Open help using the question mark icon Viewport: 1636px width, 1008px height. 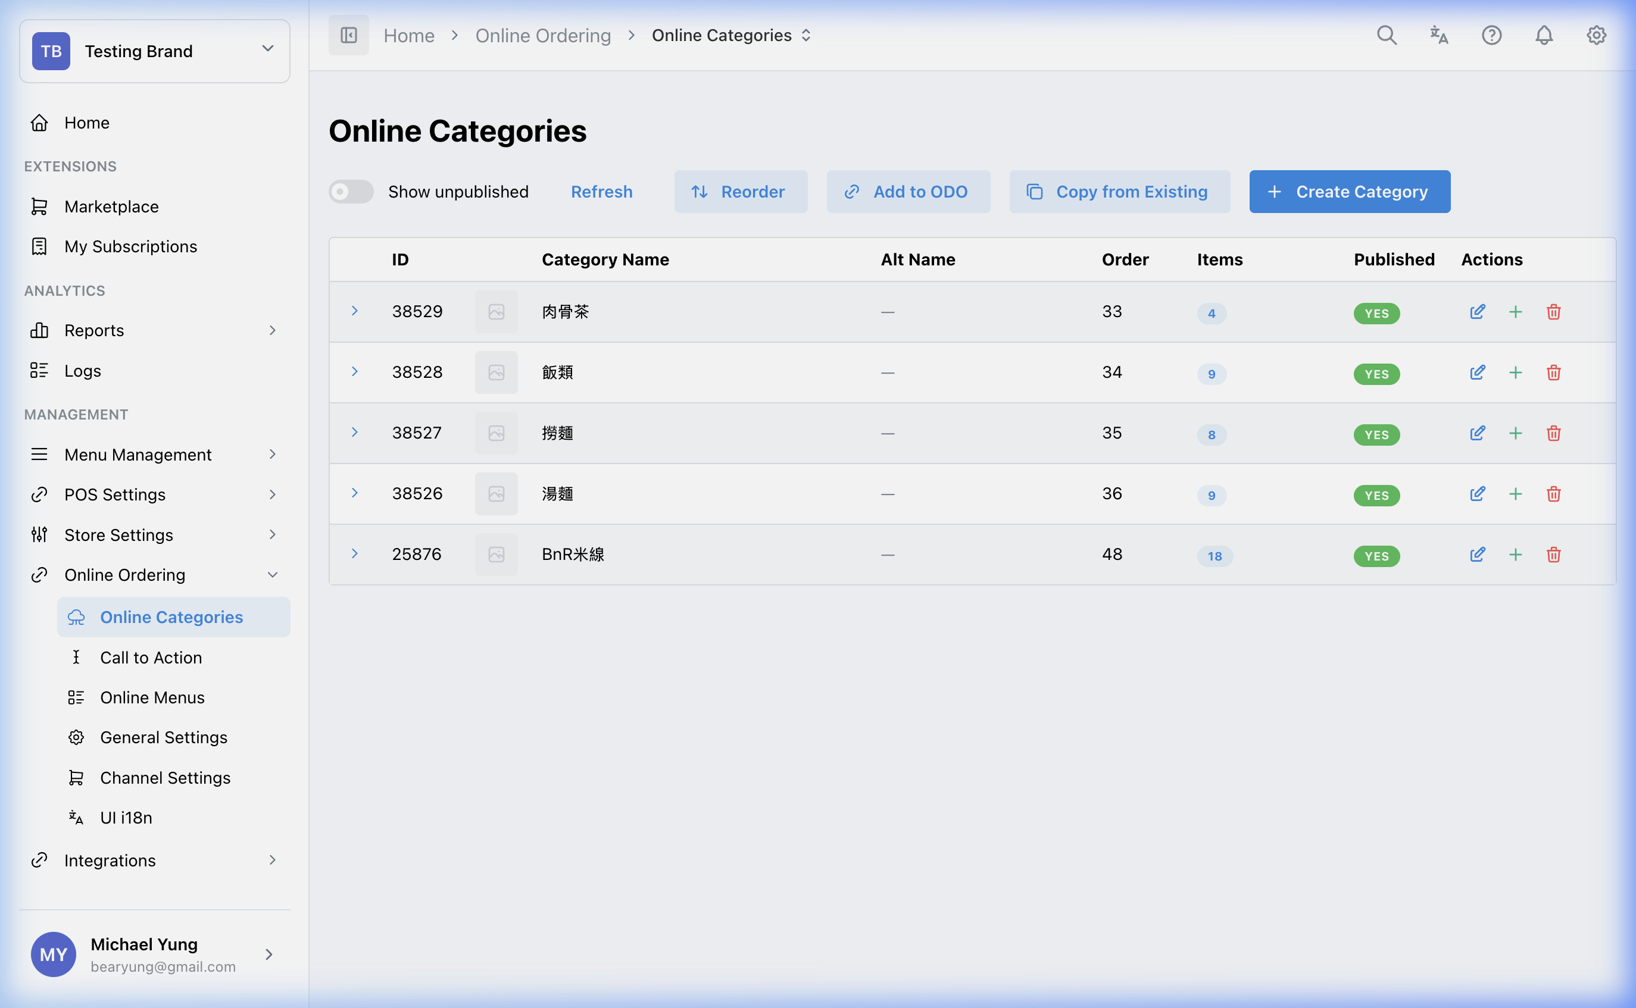click(x=1491, y=35)
